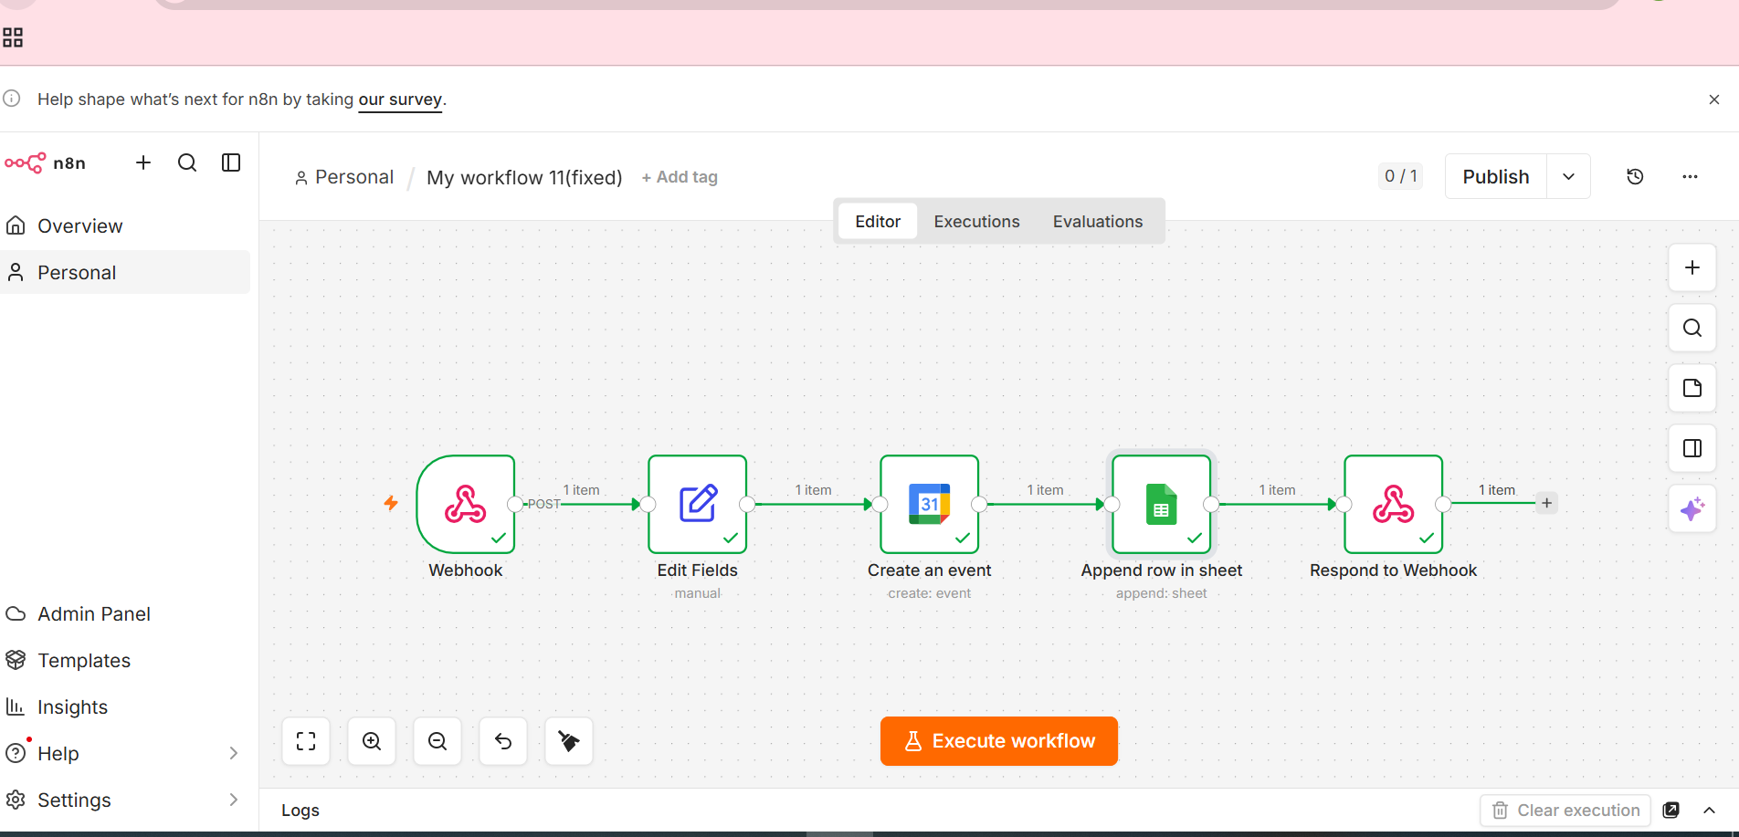Click the 'Create an event' node label
The width and height of the screenshot is (1739, 837).
click(x=930, y=570)
